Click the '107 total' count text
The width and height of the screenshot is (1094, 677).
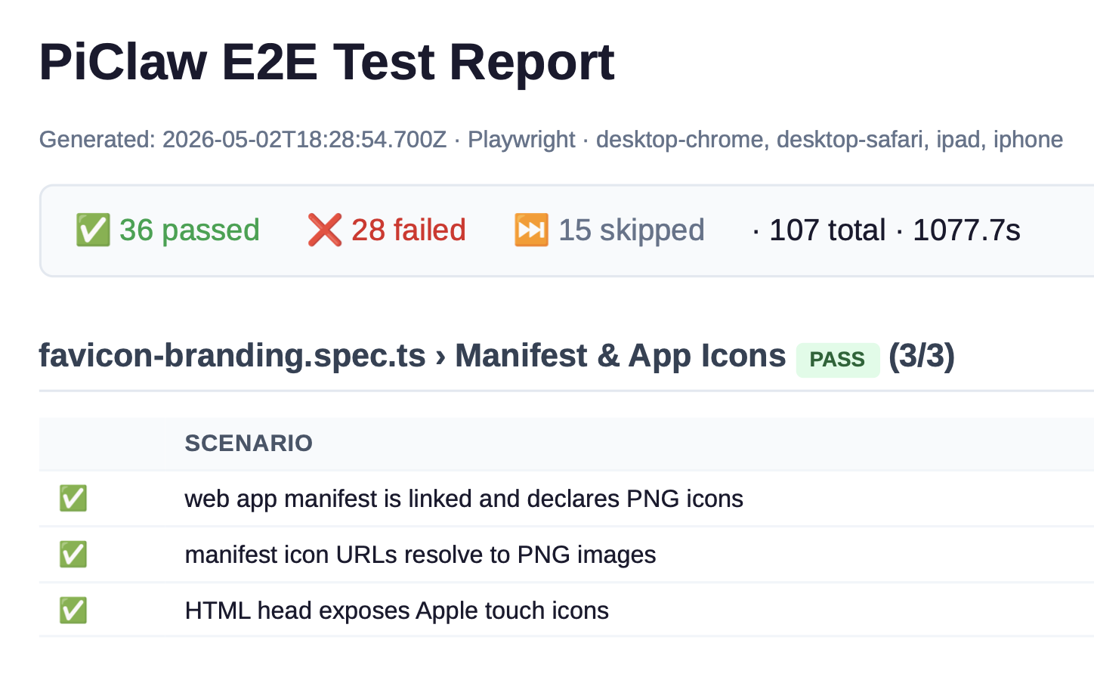click(x=827, y=230)
